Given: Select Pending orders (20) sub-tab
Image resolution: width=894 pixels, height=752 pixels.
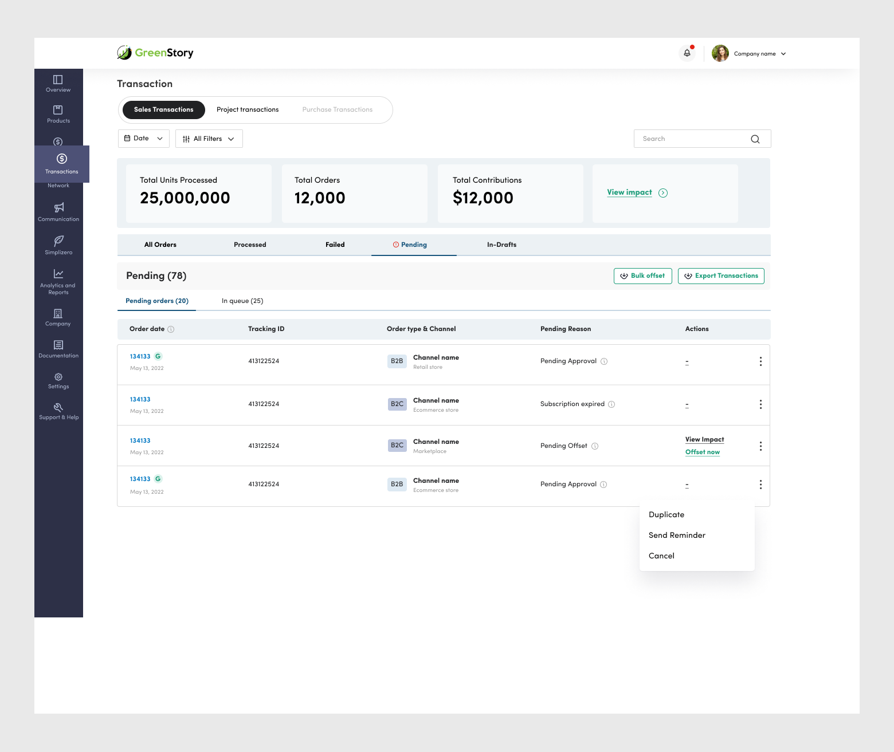Looking at the screenshot, I should (157, 301).
